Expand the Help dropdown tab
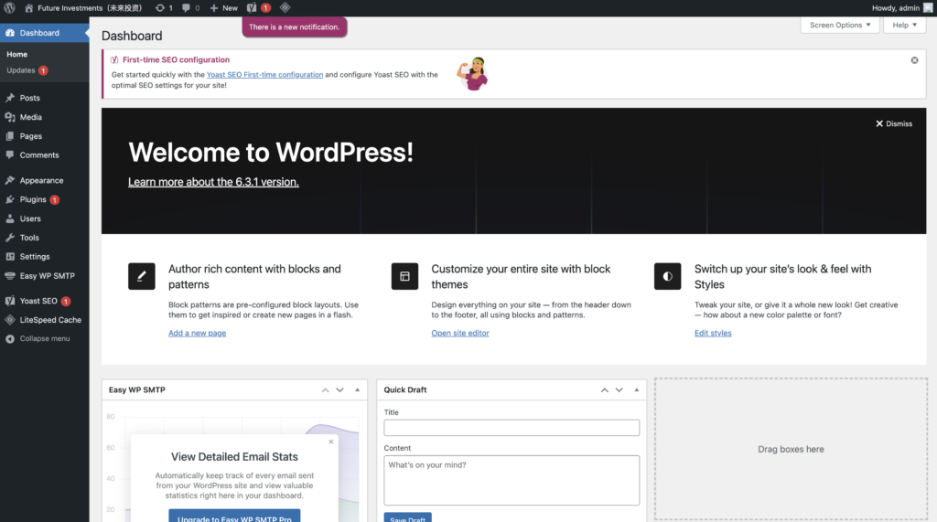937x522 pixels. 904,25
